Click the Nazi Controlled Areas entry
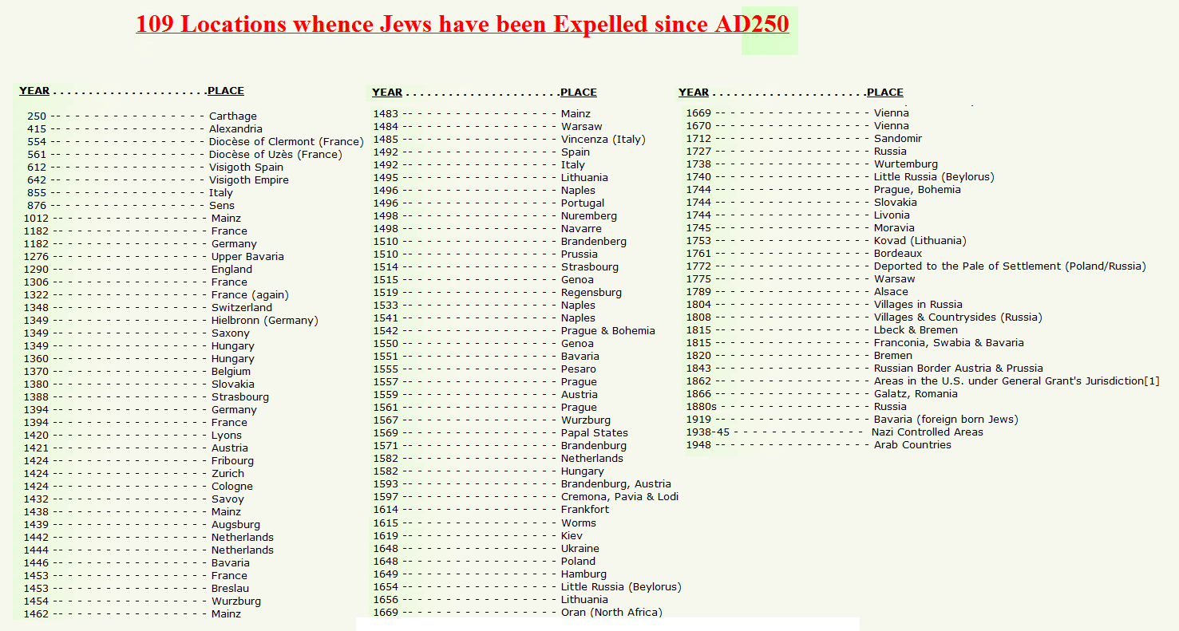1179x631 pixels. point(928,432)
